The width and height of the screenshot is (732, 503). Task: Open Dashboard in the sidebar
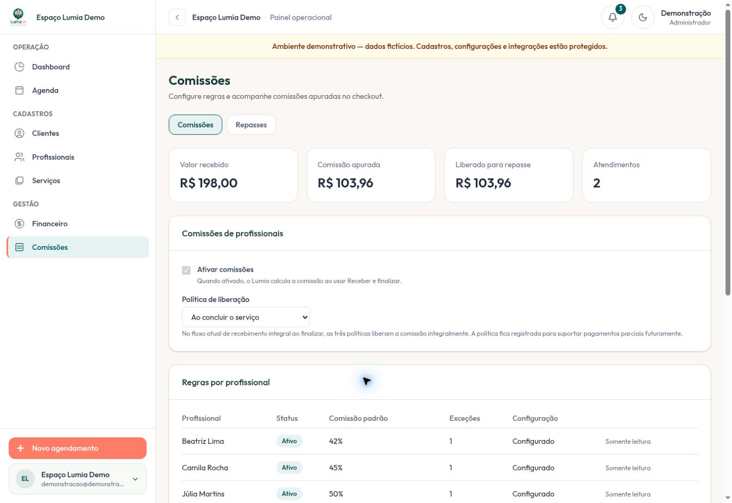[x=78, y=67]
